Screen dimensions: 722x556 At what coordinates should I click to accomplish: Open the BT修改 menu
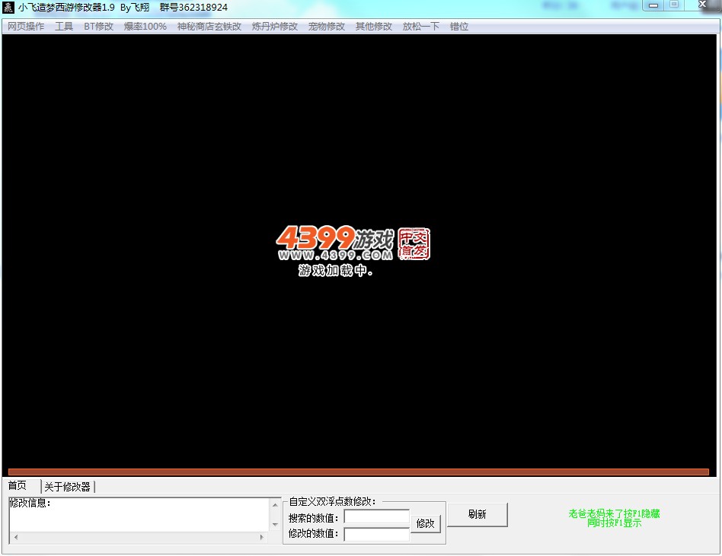[98, 27]
